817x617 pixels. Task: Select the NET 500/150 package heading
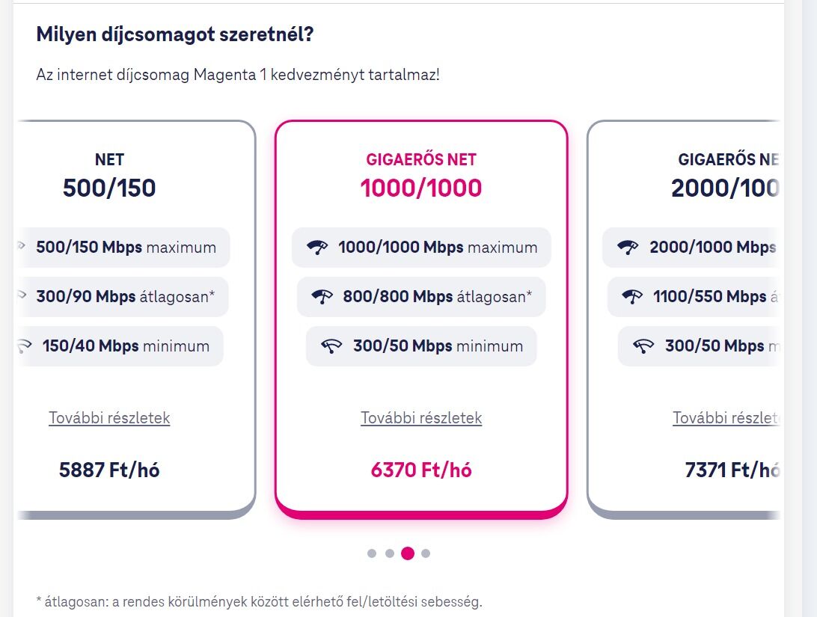109,176
